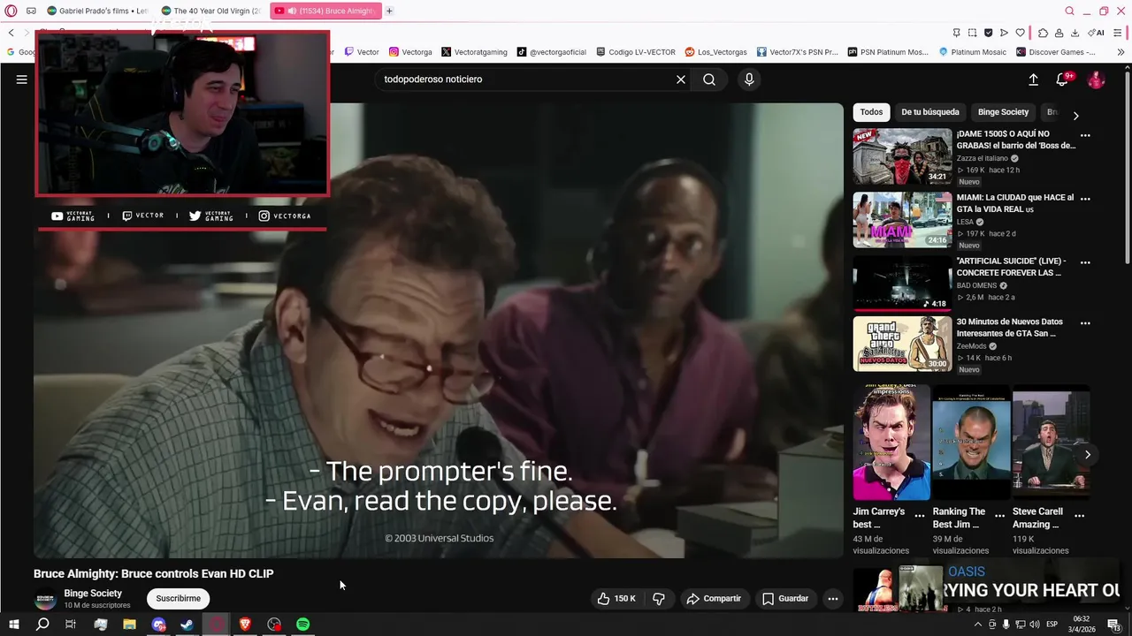The image size is (1132, 636).
Task: Open options for MIAMI video
Action: click(1085, 199)
